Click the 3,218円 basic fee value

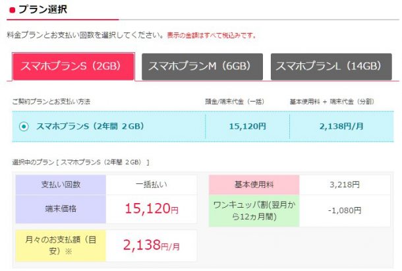coord(345,185)
